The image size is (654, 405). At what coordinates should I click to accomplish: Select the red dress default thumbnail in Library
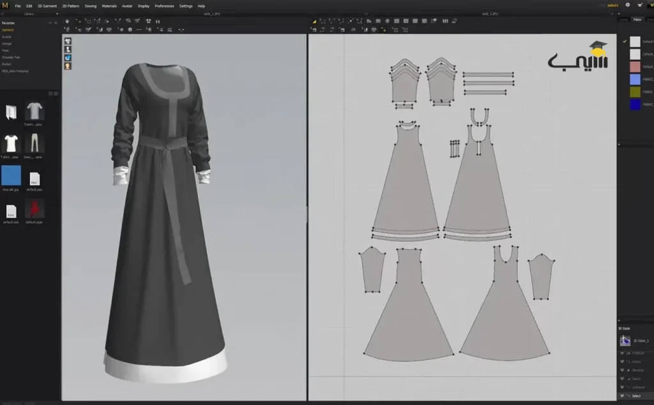34,209
